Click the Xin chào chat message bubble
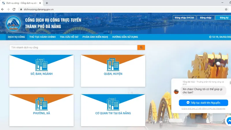231x130 pixels. [x=204, y=91]
